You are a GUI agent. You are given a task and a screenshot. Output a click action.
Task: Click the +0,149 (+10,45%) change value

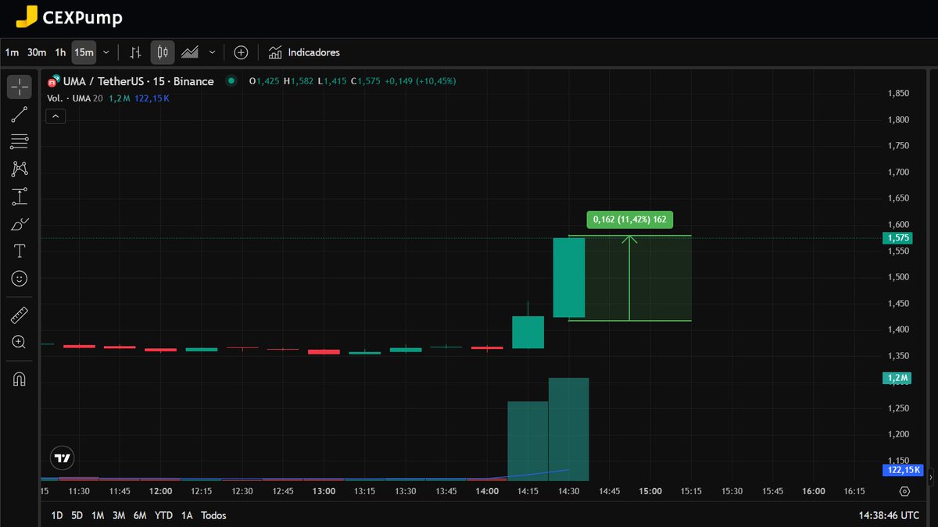(x=420, y=81)
